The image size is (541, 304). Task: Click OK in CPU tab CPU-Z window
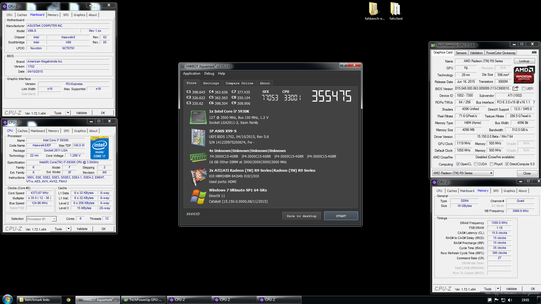[x=103, y=229]
